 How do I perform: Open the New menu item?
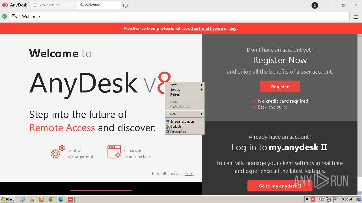tap(184, 114)
